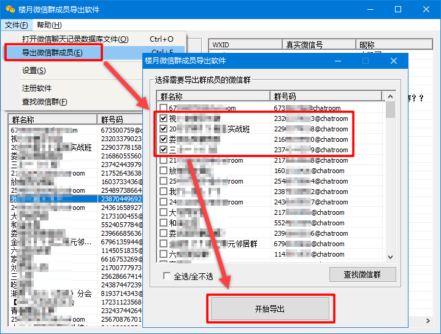Uncheck the group starting with 三
Screen dimensions: 441x334
pyautogui.click(x=163, y=150)
